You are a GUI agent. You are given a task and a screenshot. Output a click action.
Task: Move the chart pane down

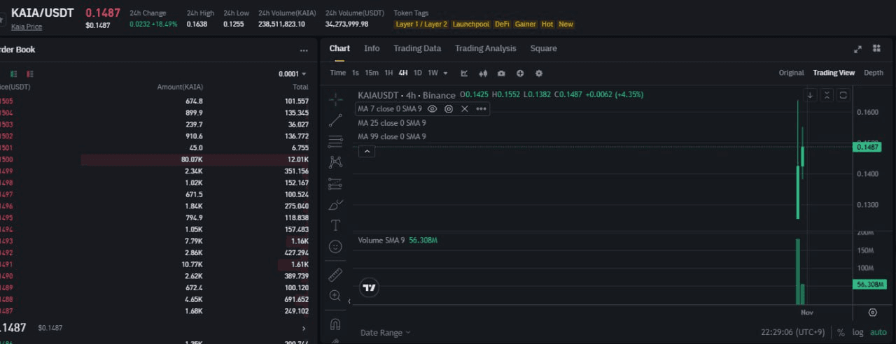pos(810,95)
